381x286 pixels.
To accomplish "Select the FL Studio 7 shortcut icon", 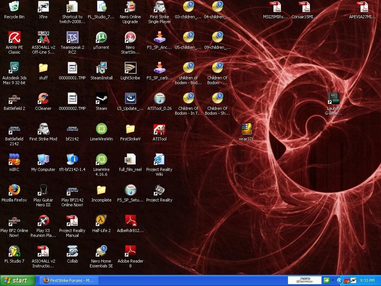I will tap(14, 251).
